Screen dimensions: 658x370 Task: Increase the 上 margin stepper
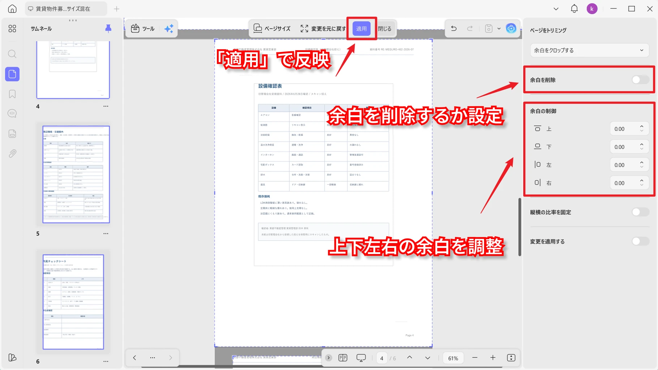click(642, 126)
